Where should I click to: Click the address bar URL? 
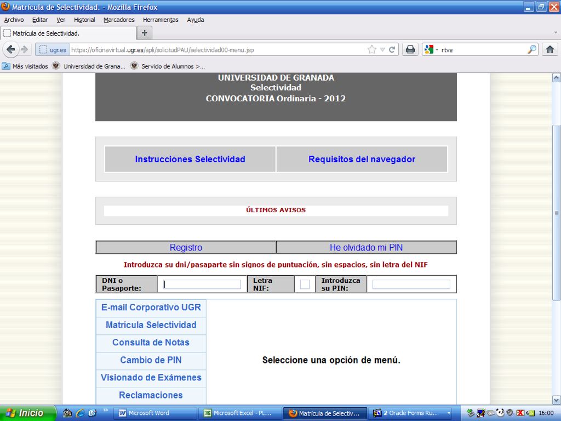[x=162, y=50]
